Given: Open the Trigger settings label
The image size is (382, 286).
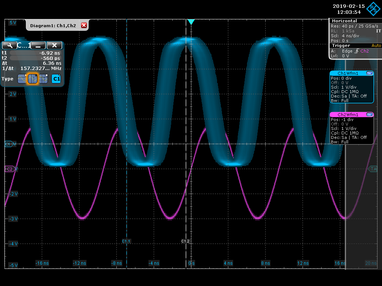Looking at the screenshot, I should point(341,45).
